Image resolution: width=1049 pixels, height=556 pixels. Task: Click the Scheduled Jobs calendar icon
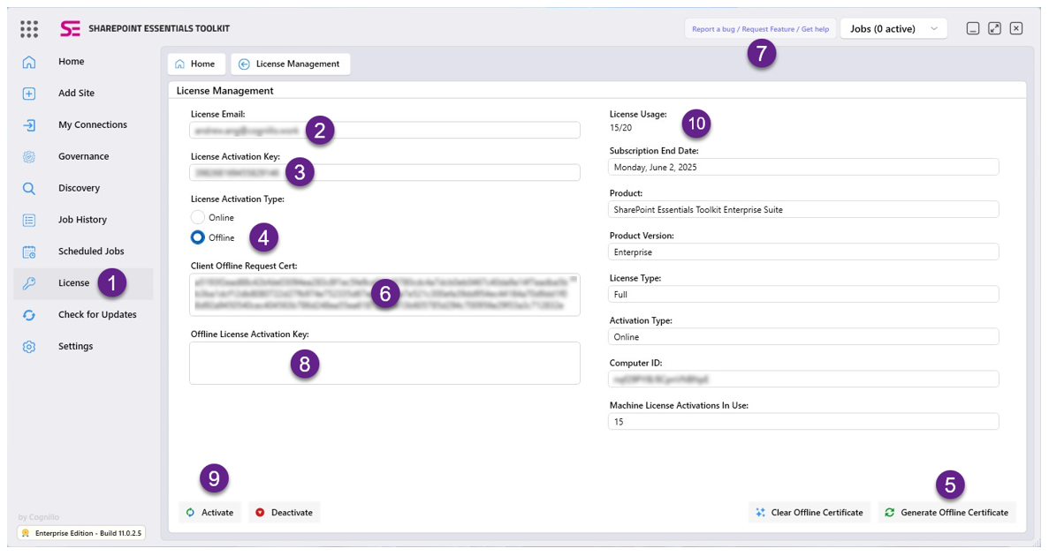[29, 252]
